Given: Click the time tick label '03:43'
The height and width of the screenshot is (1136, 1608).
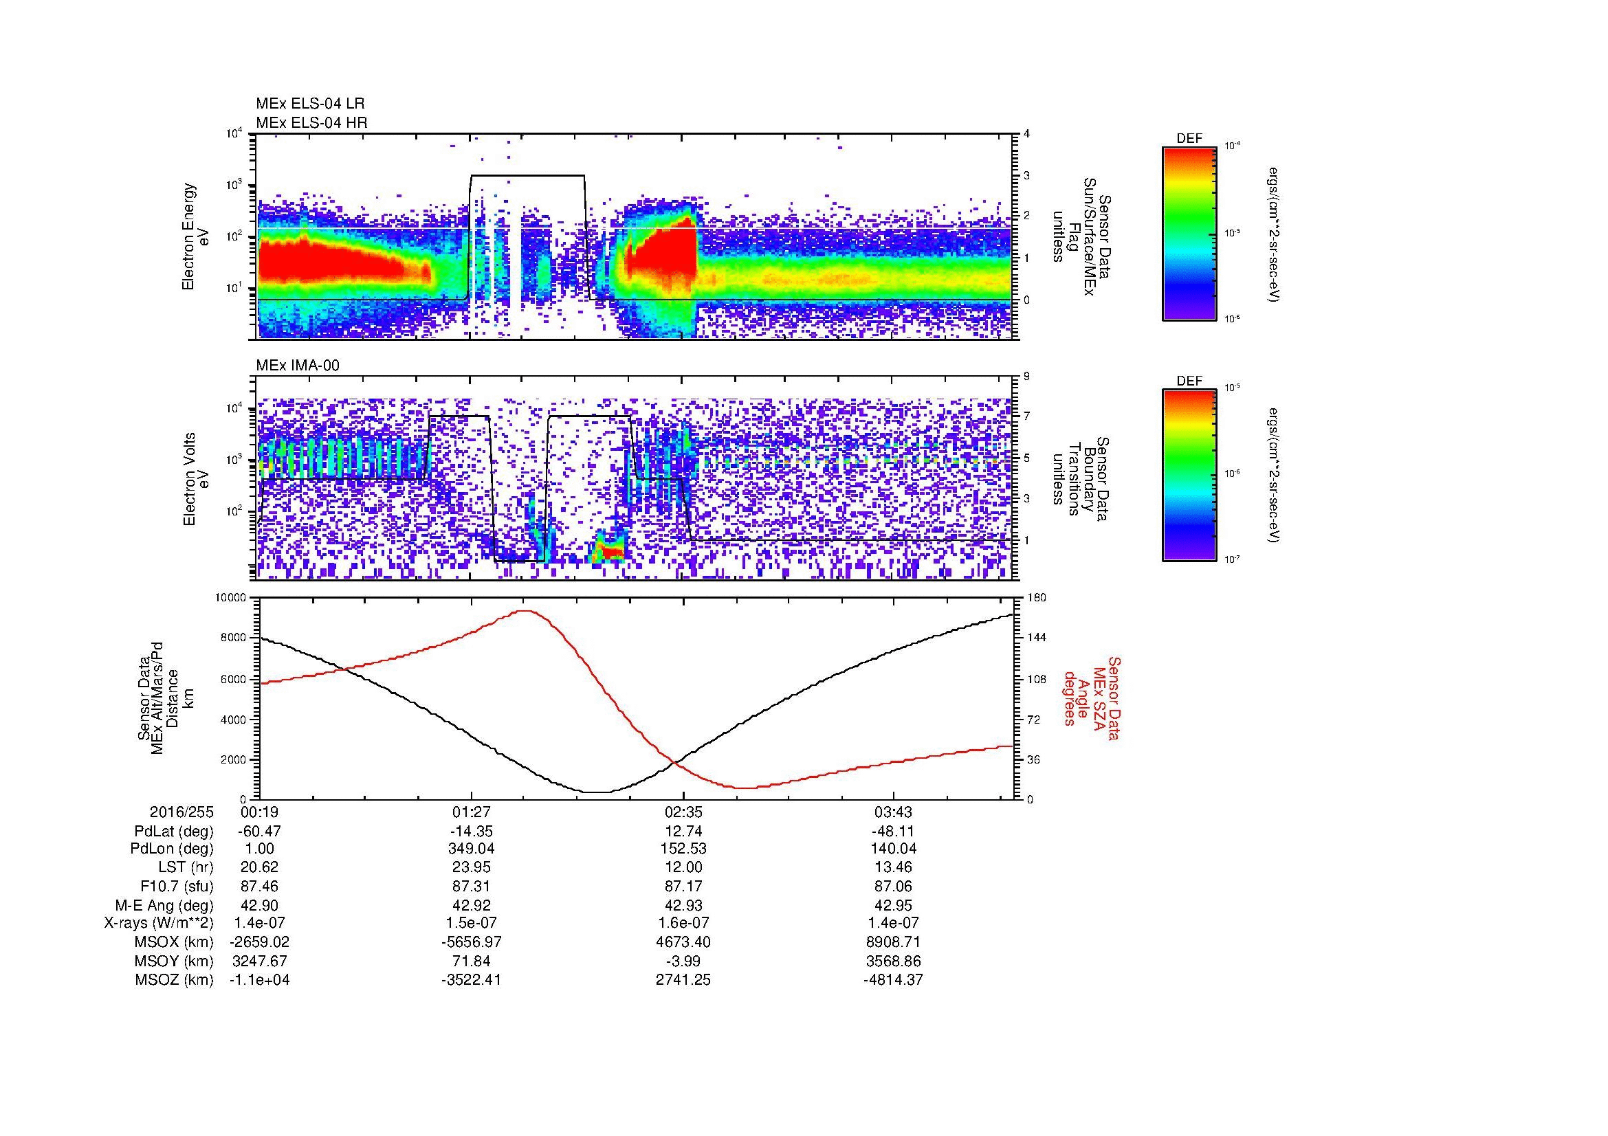Looking at the screenshot, I should 893,812.
